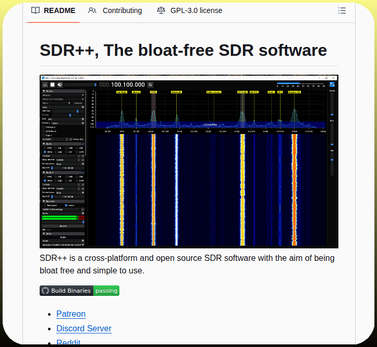377x347 pixels.
Task: Visit the Reddit link
Action: point(68,342)
